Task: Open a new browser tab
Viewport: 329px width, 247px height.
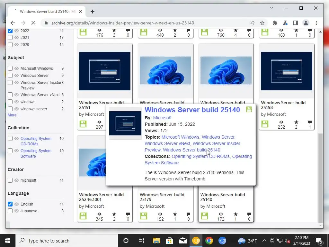Action: tap(92, 12)
